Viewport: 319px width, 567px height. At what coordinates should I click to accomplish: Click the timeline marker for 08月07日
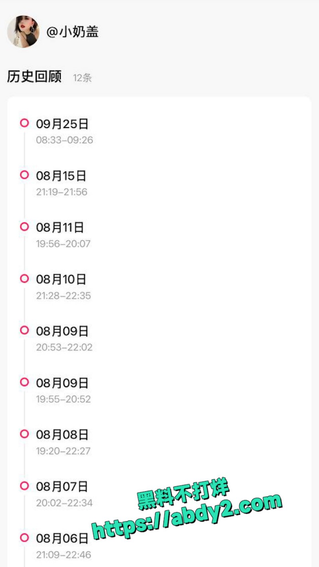tap(25, 486)
